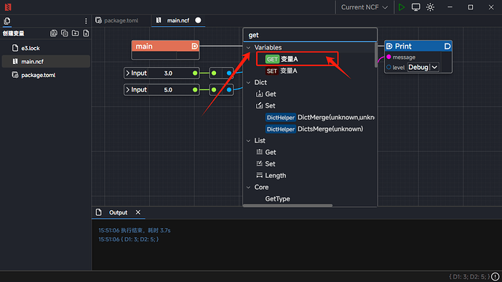Click the log line showing { D1: 3; D2: 5; }

(128, 239)
